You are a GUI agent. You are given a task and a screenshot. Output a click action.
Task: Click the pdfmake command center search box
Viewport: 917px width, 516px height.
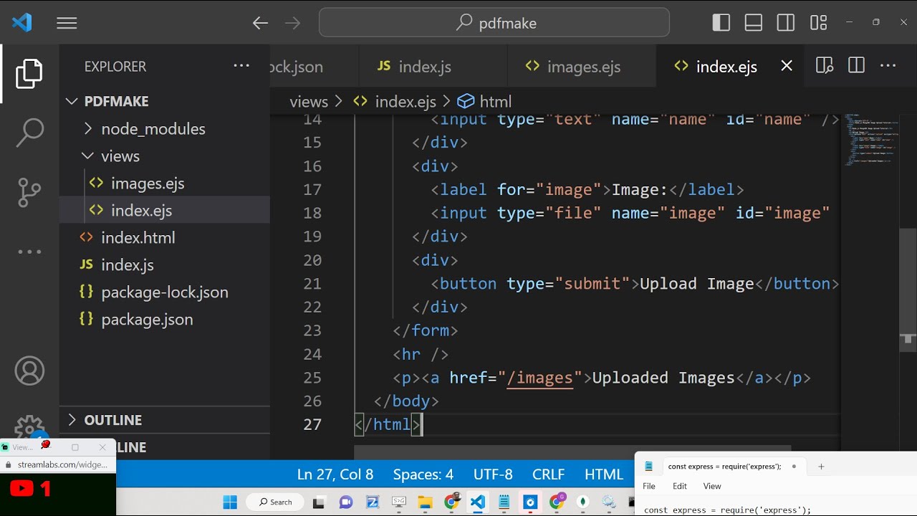pyautogui.click(x=494, y=23)
